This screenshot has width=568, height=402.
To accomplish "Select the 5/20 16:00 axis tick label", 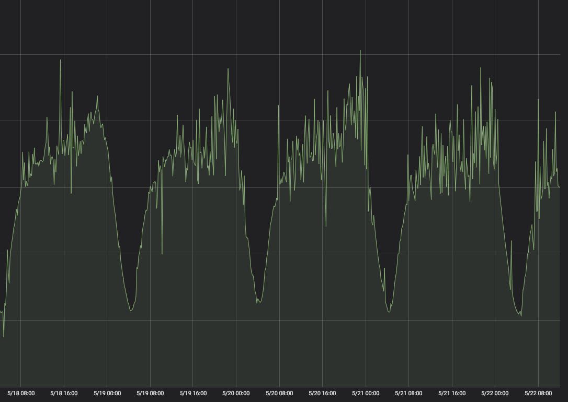I will click(x=322, y=393).
